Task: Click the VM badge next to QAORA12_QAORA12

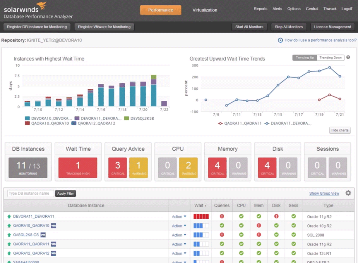Action: pos(54,253)
